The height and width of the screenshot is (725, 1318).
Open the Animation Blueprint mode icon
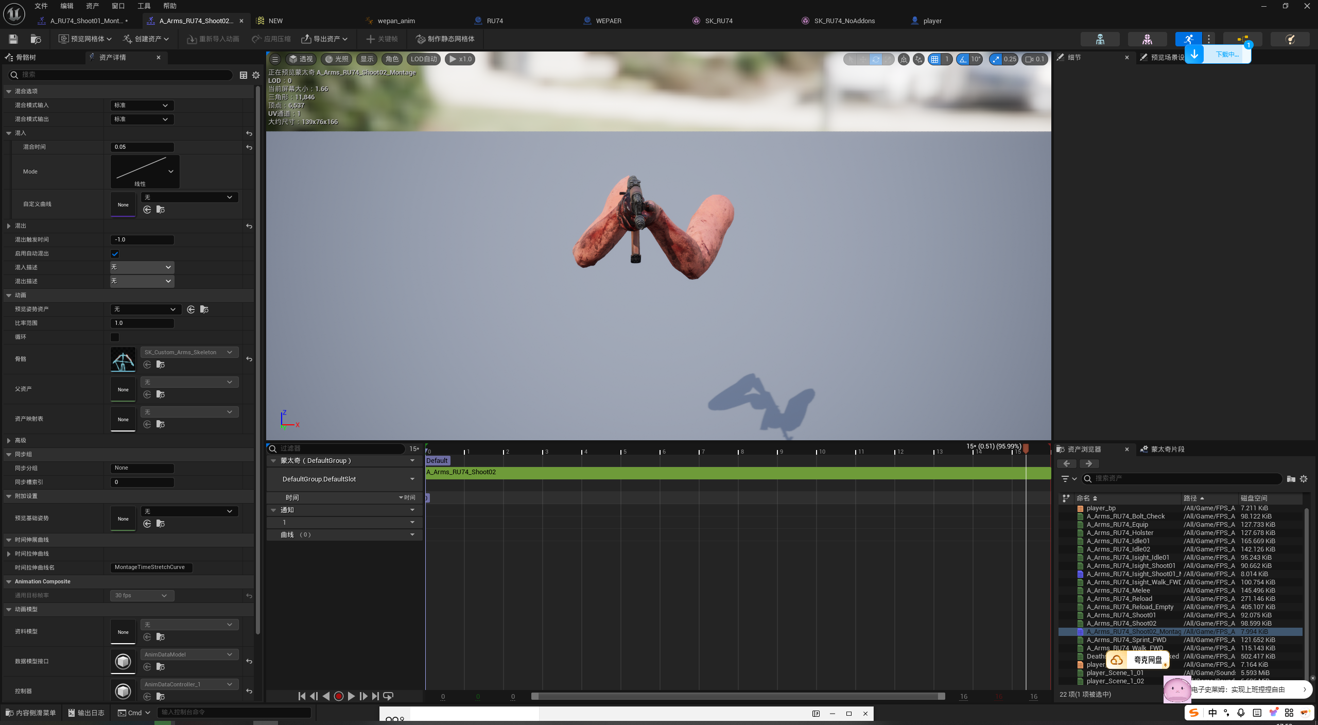1243,39
